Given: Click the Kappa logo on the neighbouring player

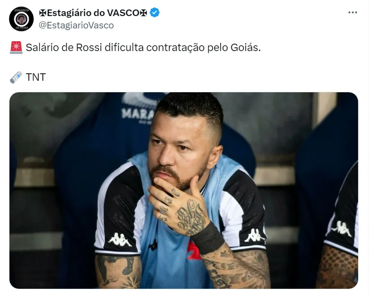Looking at the screenshot, I should click(x=342, y=228).
